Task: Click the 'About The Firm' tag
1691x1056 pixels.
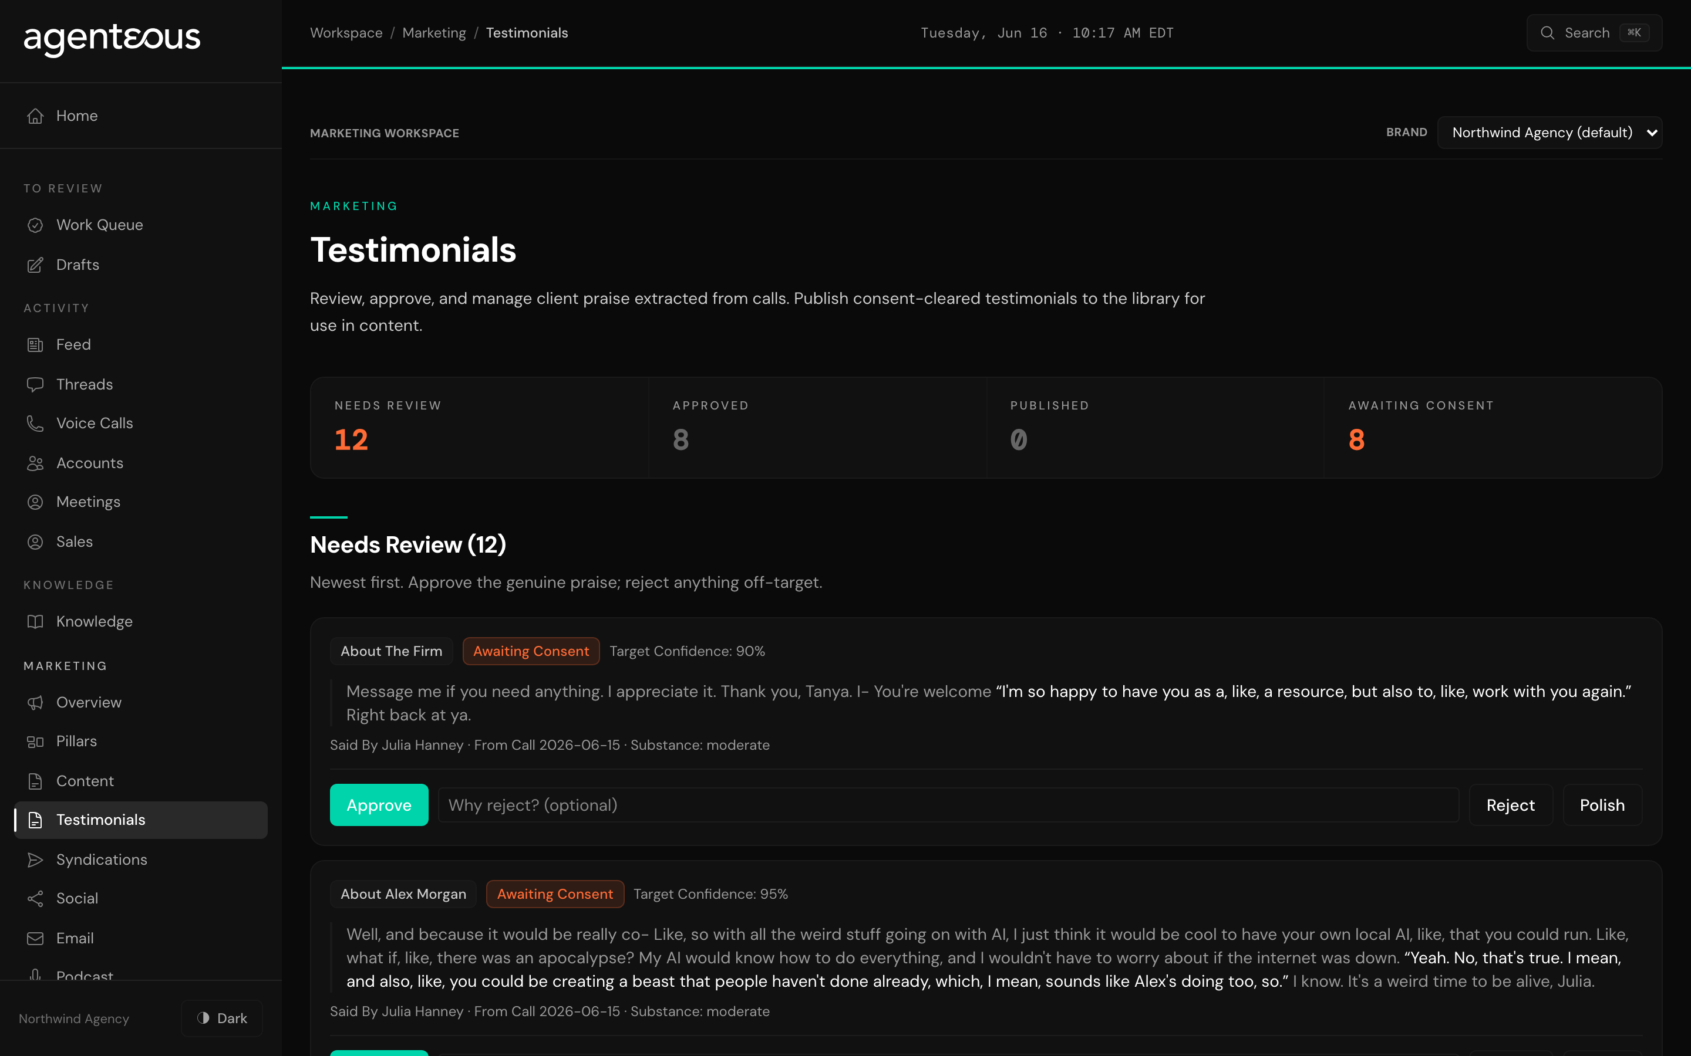Action: point(391,651)
